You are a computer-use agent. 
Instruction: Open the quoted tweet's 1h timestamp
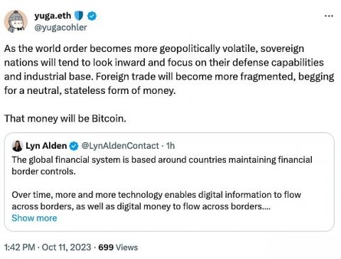(x=170, y=146)
